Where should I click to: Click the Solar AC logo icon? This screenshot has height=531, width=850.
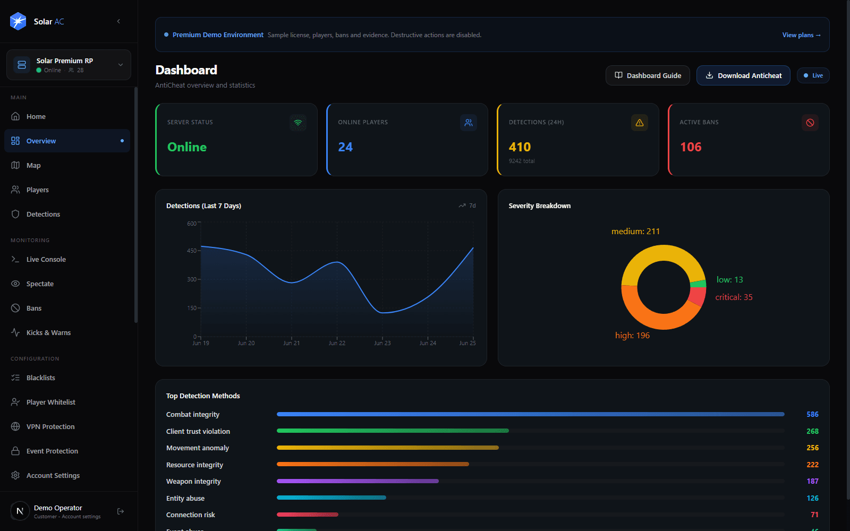[18, 21]
